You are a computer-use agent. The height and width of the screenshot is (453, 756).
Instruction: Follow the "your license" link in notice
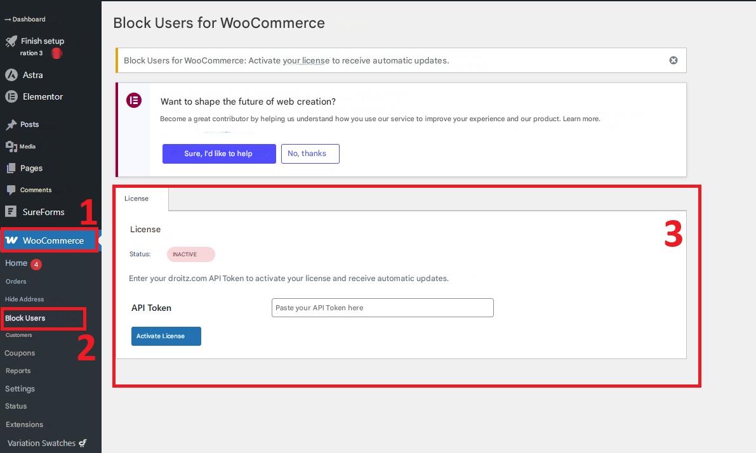[x=306, y=61]
